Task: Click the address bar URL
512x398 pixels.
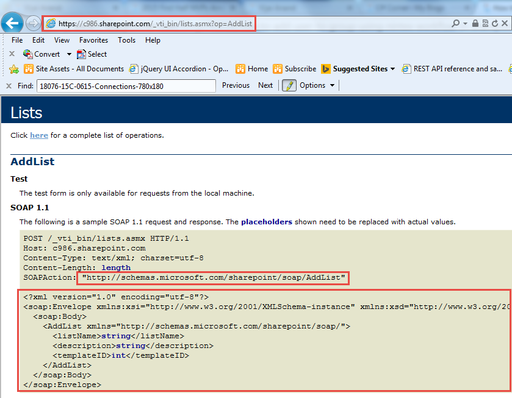Action: 155,24
